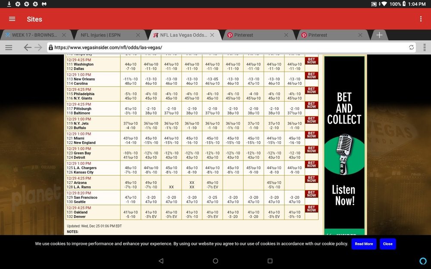The width and height of the screenshot is (431, 269).
Task: Go forward to the next page
Action: click(38, 47)
